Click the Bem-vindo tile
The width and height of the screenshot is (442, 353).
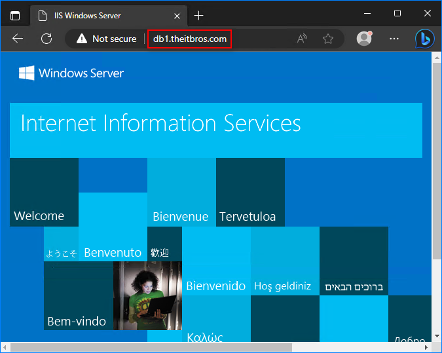tap(79, 296)
